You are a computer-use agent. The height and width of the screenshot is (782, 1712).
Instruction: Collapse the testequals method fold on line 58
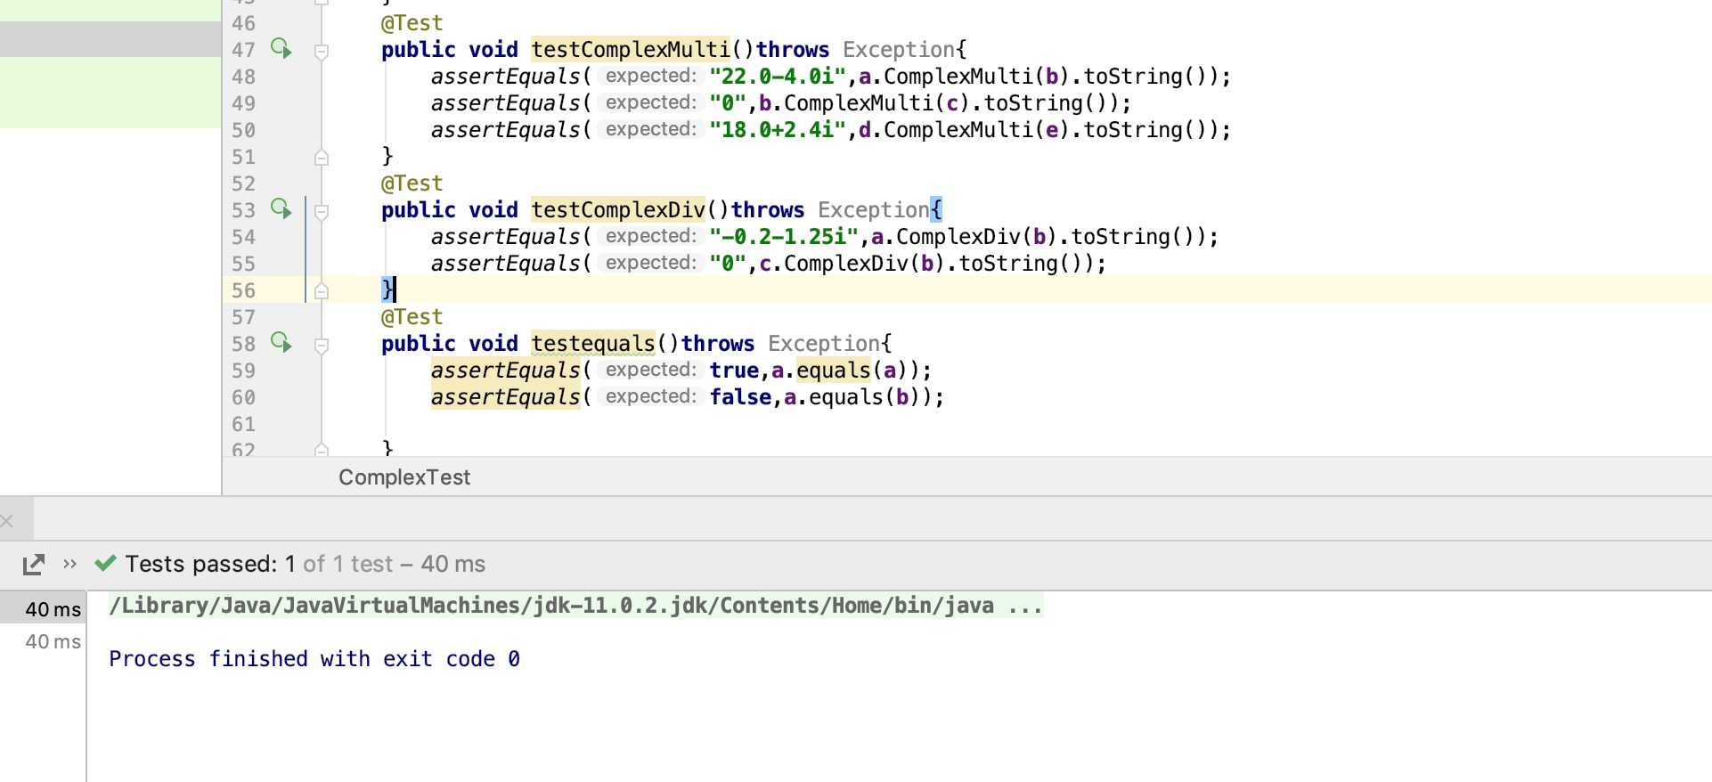coord(322,345)
